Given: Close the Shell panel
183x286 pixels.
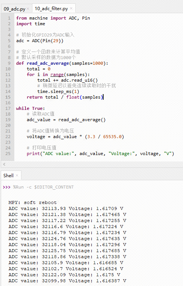Looking at the screenshot, I should [17, 175].
